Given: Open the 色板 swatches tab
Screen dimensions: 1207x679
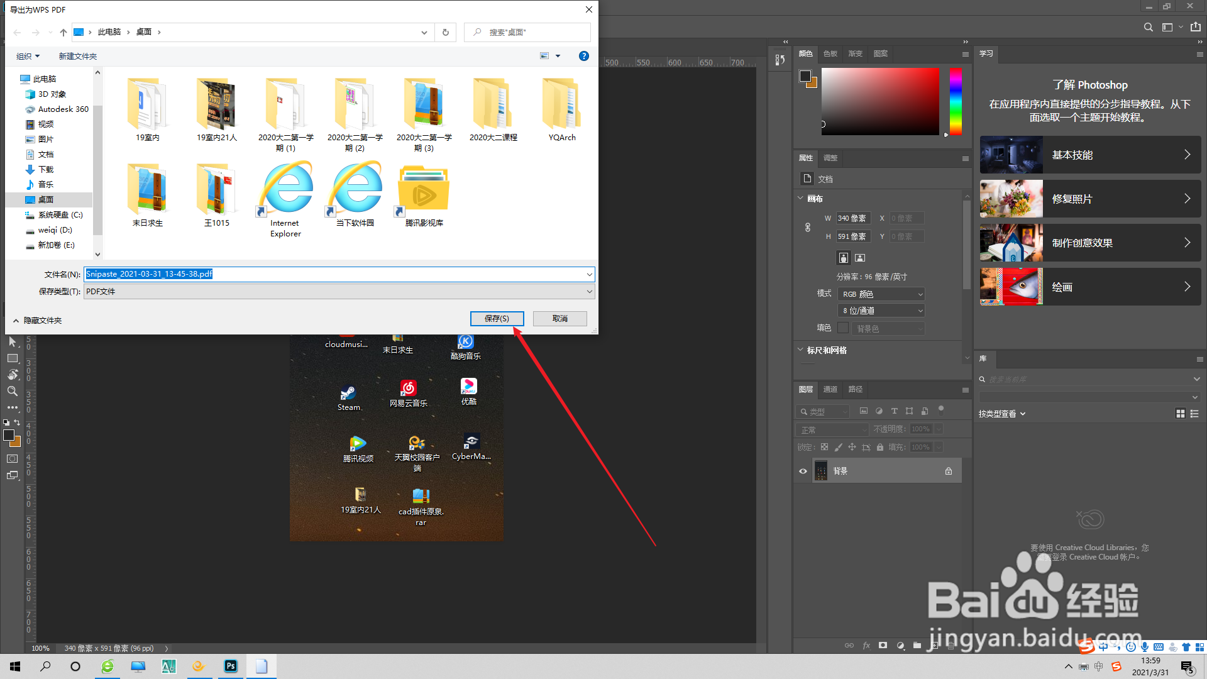Looking at the screenshot, I should [x=830, y=53].
